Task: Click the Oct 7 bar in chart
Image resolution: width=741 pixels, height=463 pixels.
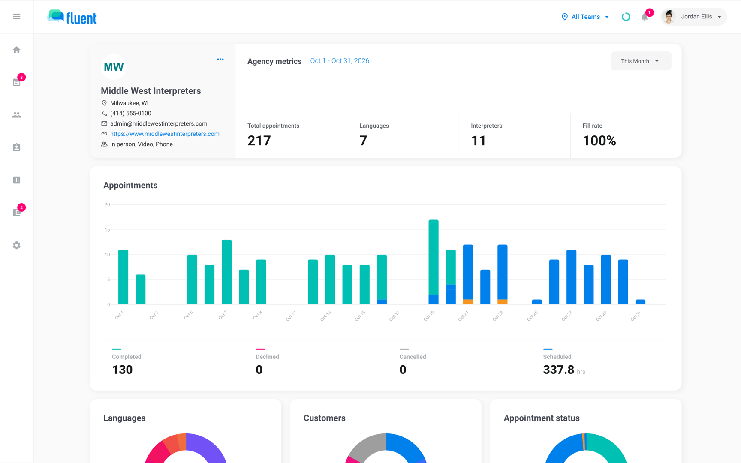Action: pyautogui.click(x=226, y=272)
